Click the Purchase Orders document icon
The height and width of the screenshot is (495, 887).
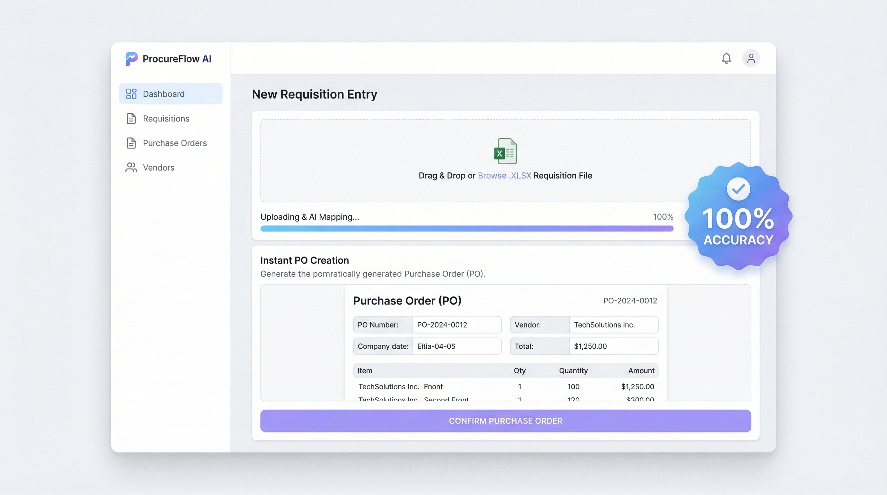[x=131, y=143]
